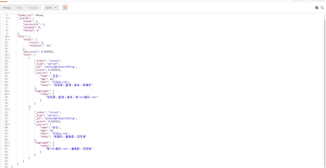Click the wrap lines icon
Screen dimensions: 326x168
pos(65,8)
